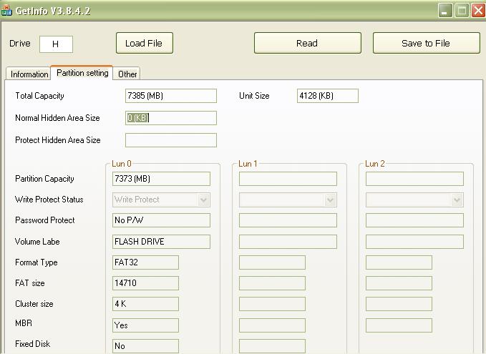
Task: Click the Volume Labe label text
Action: coord(37,241)
